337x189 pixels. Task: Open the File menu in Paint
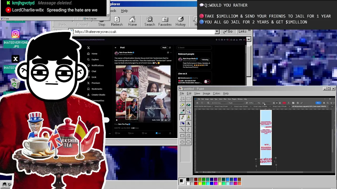(x=182, y=93)
